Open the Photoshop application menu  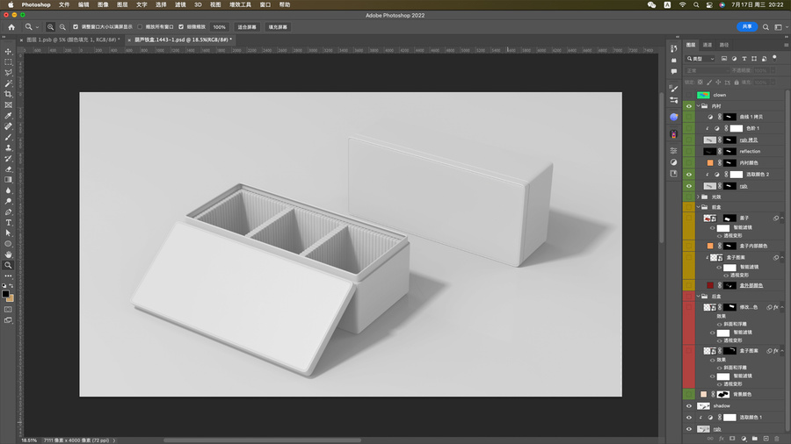pyautogui.click(x=36, y=4)
